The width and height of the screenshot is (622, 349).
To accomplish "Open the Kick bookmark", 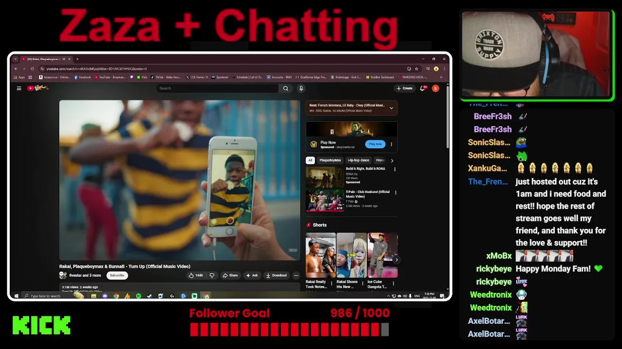I will click(x=142, y=77).
